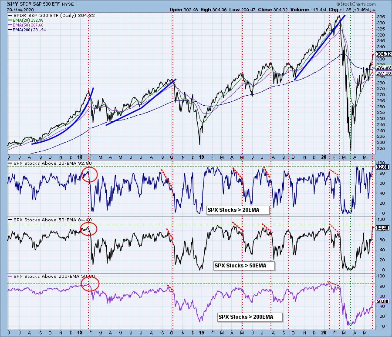
Task: Click the 275 price axis label
Action: (x=381, y=89)
